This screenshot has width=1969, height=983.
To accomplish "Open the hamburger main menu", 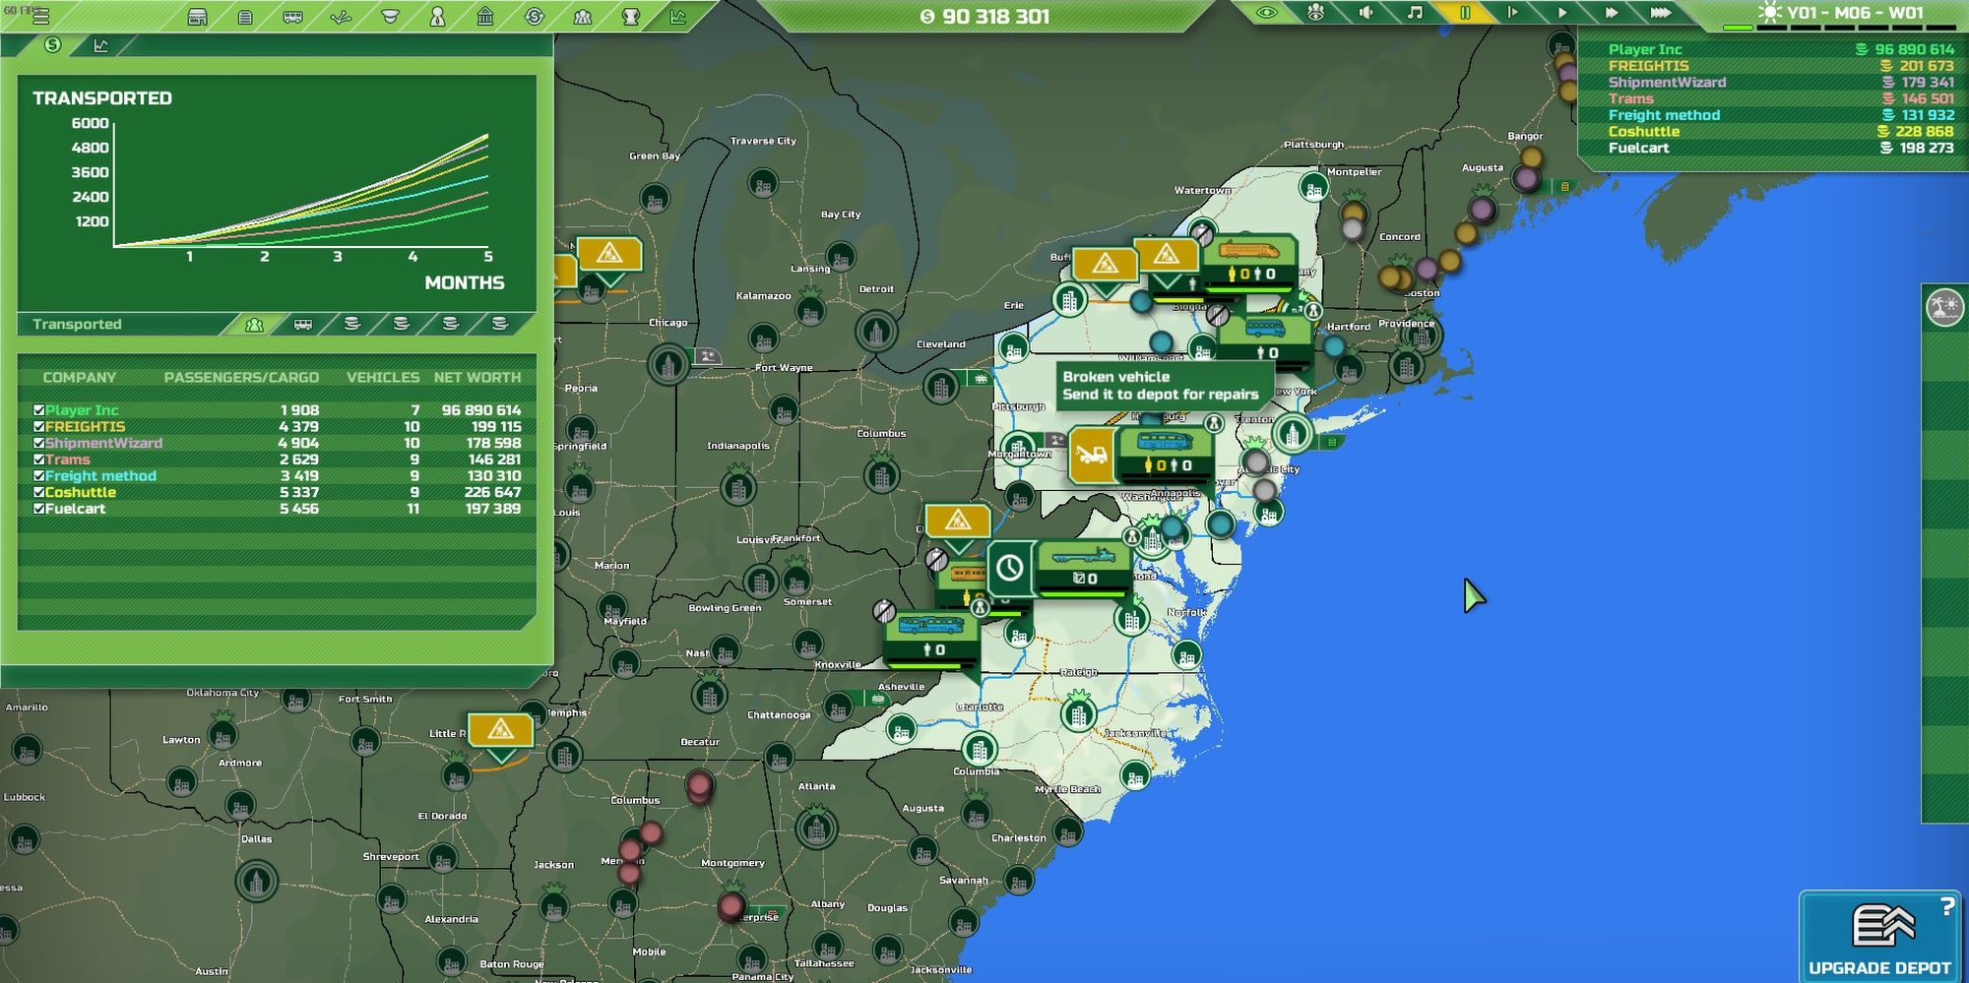I will [40, 16].
